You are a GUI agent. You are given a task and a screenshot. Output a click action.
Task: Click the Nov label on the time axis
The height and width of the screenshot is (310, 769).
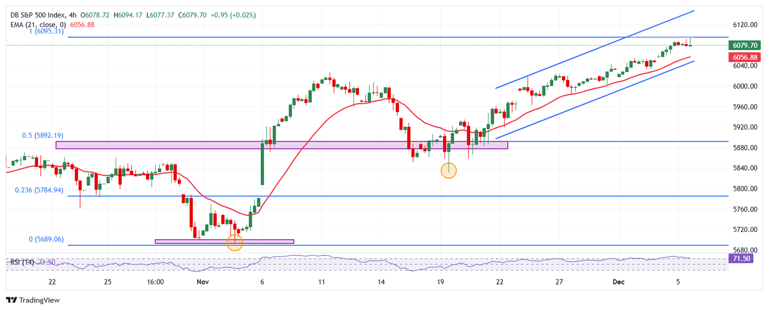coord(202,282)
